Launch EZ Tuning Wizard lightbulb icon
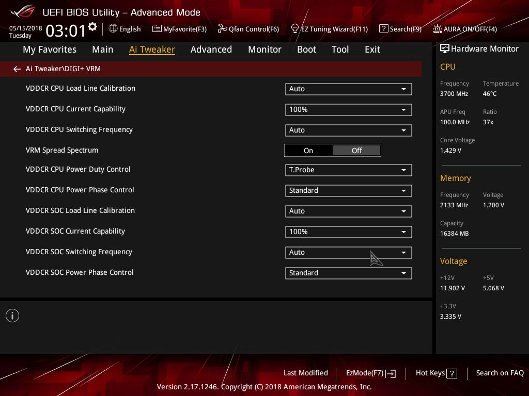The height and width of the screenshot is (396, 529). point(295,29)
